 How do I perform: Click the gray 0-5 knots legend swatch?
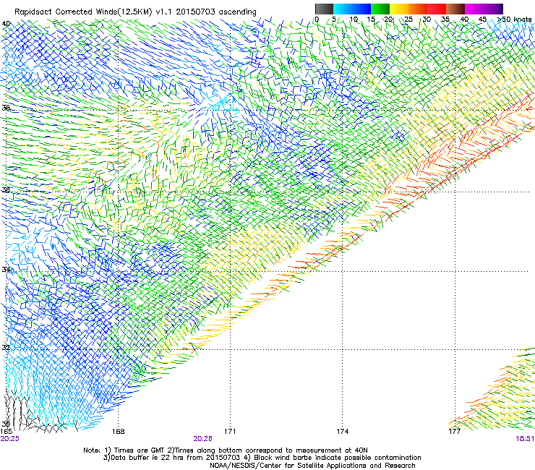[x=324, y=9]
